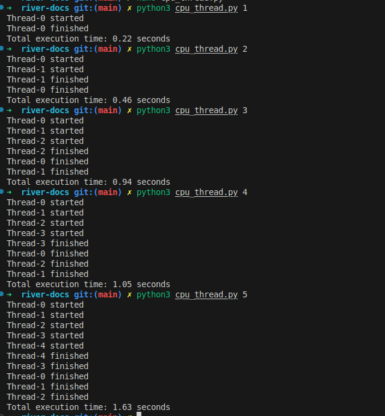Click the green 'python3' command in the argument 4 prompt

pos(153,192)
